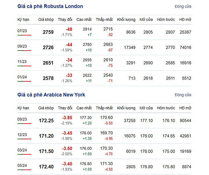This screenshot has width=209, height=175.
Task: Click the -3.50 change value
Action: [67, 148]
